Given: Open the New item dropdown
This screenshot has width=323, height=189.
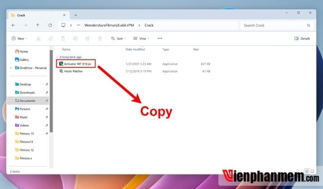Looking at the screenshot, I should pyautogui.click(x=19, y=38).
